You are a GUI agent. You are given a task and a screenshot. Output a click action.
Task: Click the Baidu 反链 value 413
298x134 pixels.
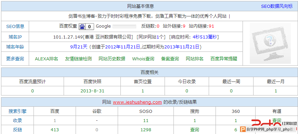[55, 130]
